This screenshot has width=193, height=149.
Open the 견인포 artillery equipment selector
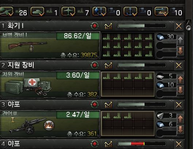tap(50, 124)
